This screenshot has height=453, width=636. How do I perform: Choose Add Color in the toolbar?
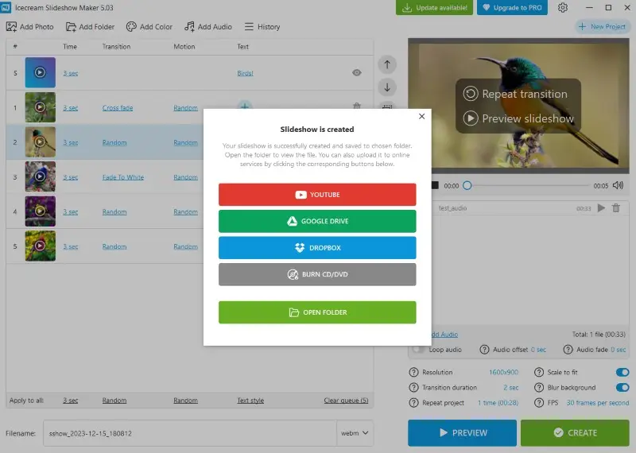coord(149,27)
